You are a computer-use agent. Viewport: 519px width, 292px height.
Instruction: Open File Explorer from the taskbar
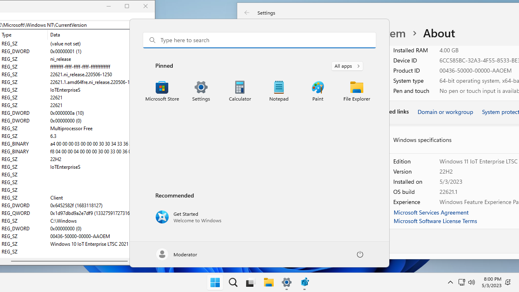coord(269,282)
